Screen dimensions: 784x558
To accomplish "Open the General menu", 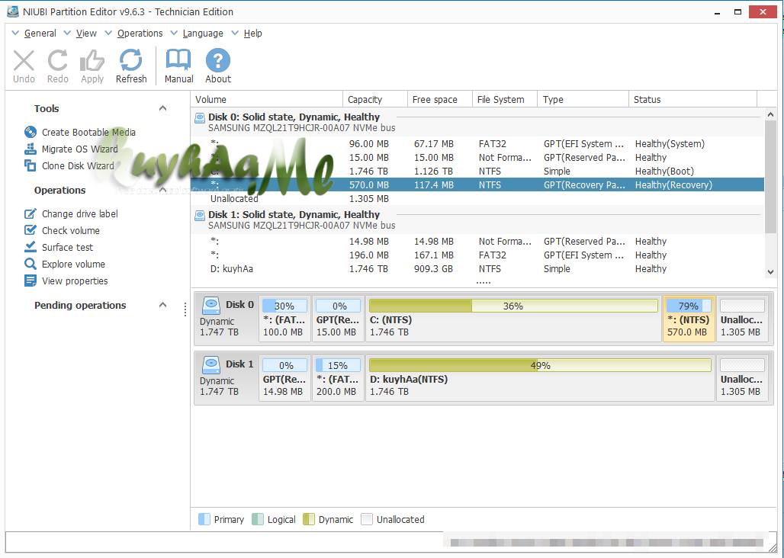I will pos(40,34).
